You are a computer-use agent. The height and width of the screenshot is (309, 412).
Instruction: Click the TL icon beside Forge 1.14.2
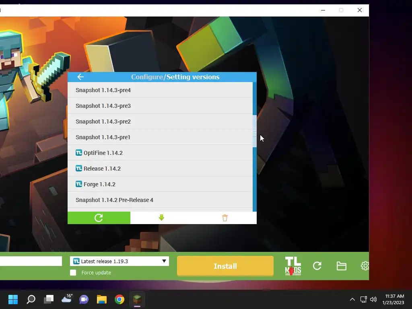coord(79,184)
